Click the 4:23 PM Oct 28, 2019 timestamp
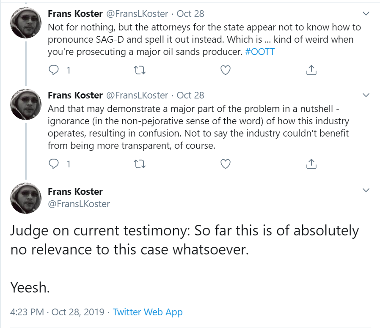This screenshot has height=328, width=380. click(57, 312)
